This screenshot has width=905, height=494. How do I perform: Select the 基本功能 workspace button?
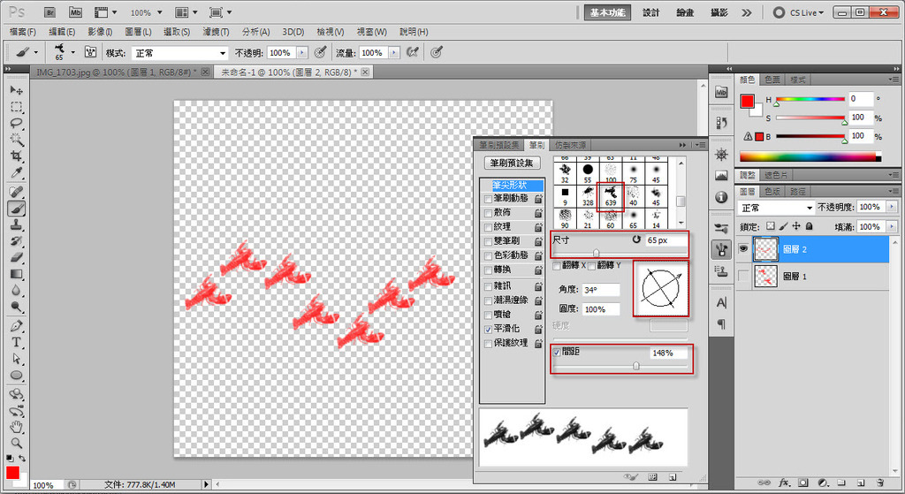coord(607,12)
